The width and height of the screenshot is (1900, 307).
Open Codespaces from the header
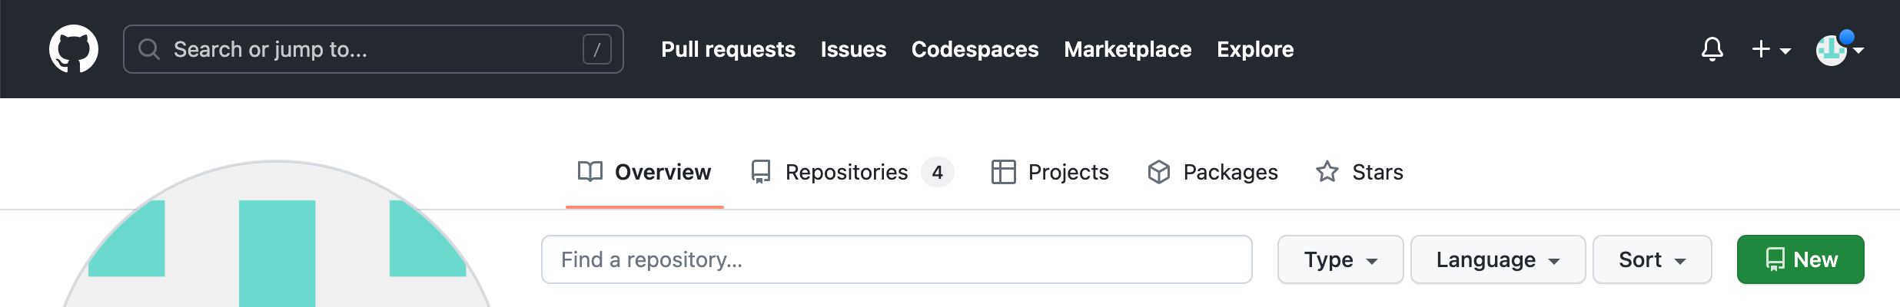(x=975, y=49)
